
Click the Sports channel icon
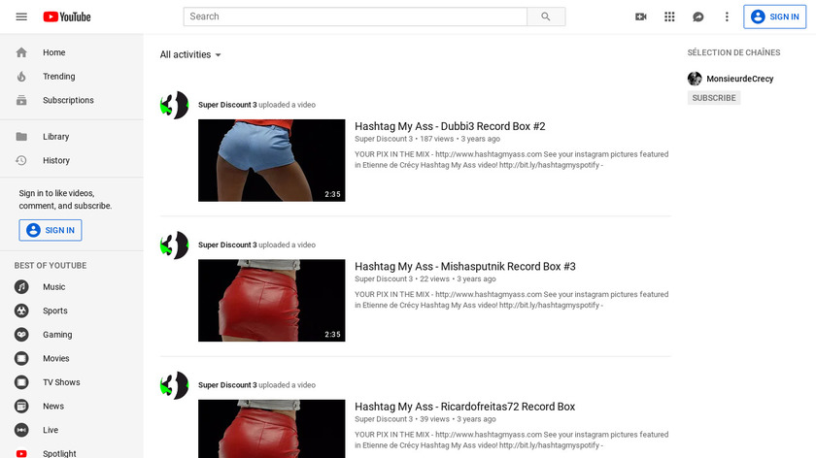[21, 311]
